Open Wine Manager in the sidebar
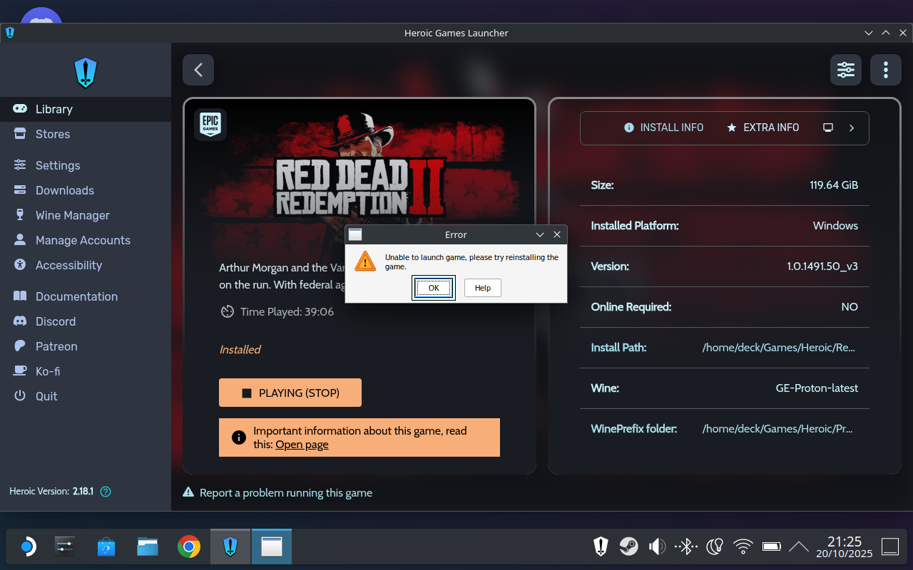Viewport: 913px width, 570px height. 86,215
